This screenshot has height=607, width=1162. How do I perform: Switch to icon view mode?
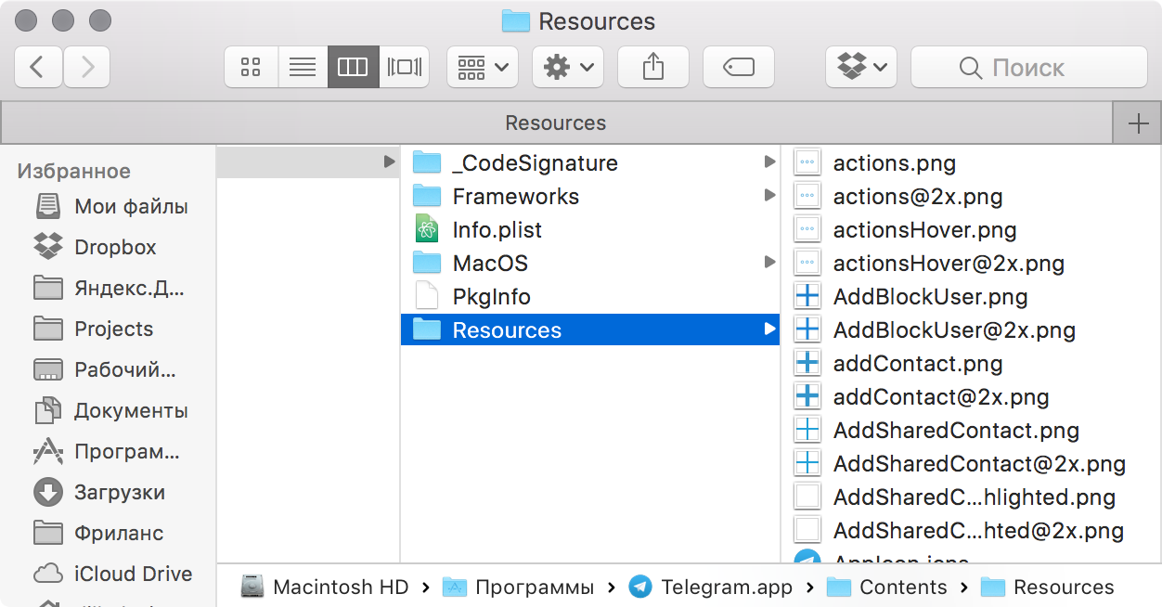click(251, 67)
